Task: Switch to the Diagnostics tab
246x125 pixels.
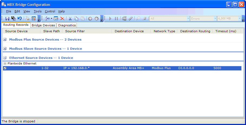Action: tap(67, 25)
